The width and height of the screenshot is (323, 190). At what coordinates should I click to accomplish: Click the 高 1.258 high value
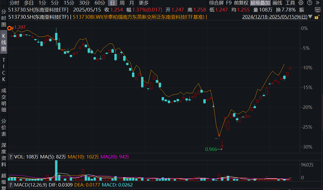pos(197,10)
